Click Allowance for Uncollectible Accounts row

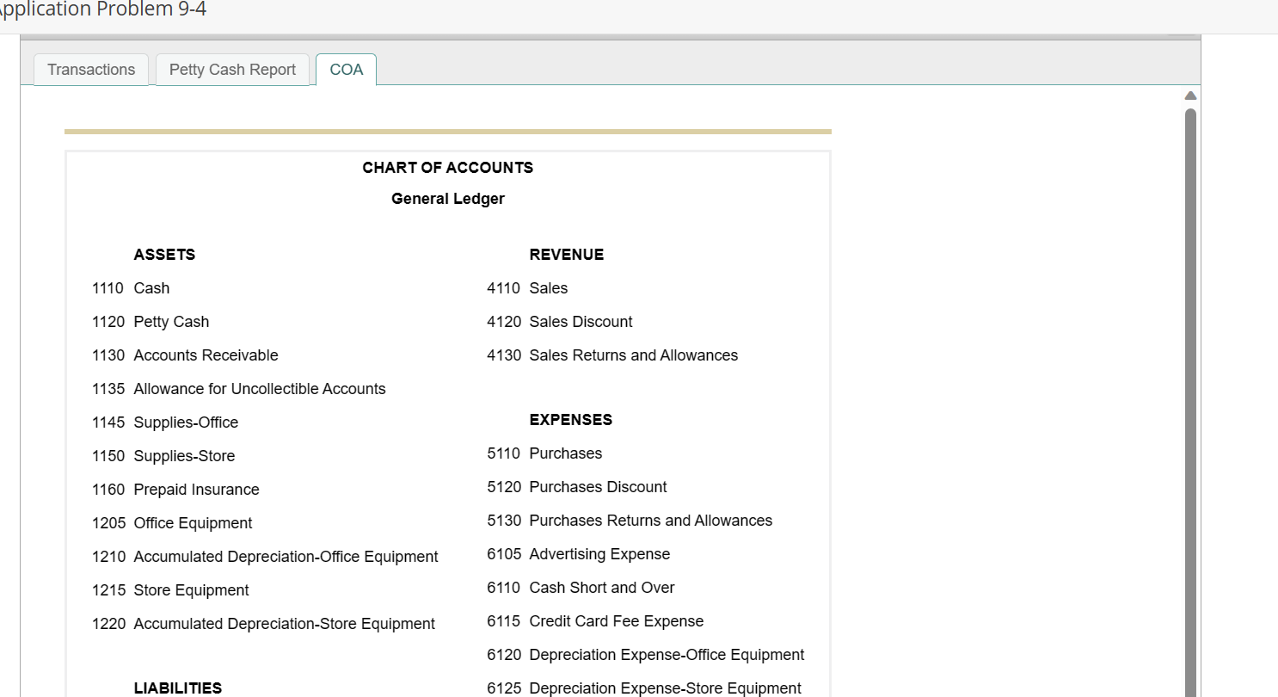(239, 389)
